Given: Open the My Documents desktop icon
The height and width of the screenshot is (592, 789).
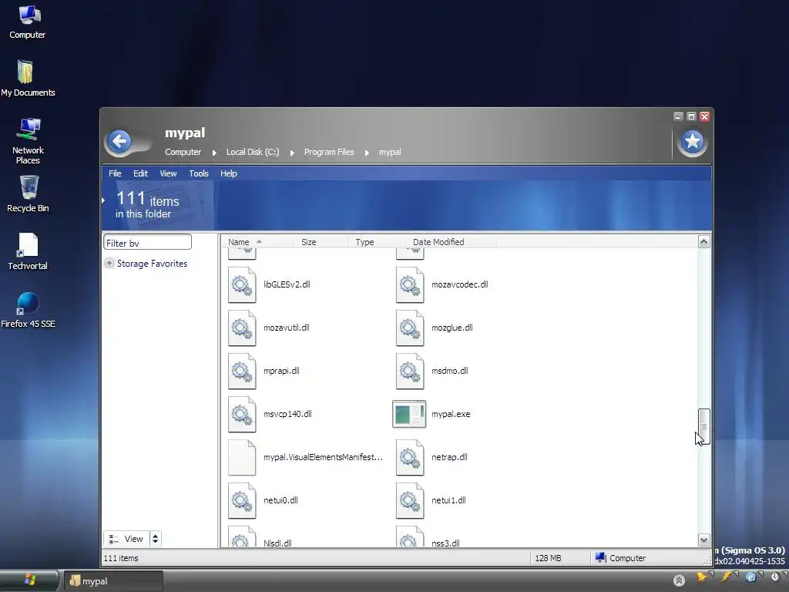Looking at the screenshot, I should [x=28, y=79].
